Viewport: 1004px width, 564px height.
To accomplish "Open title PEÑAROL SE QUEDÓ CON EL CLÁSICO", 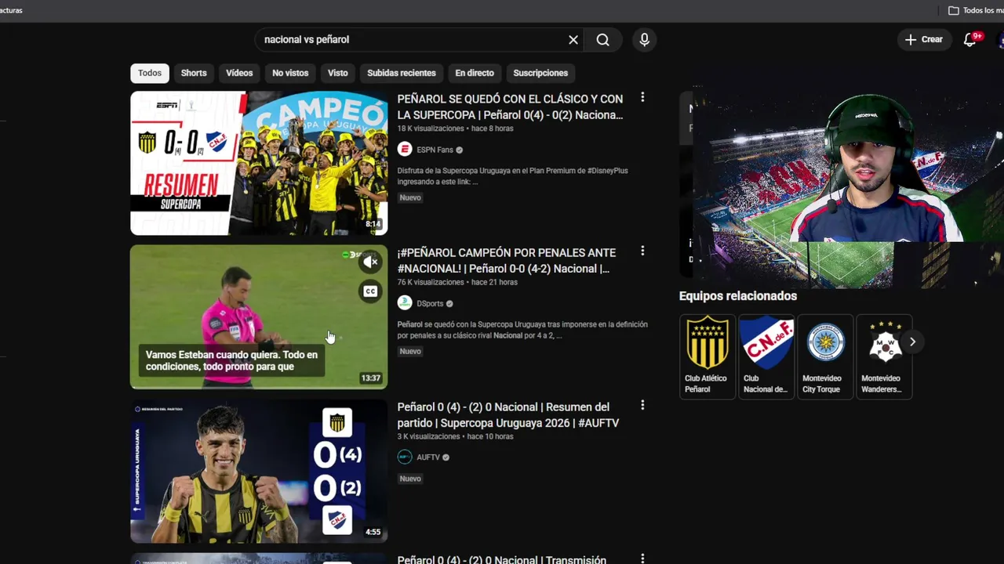I will click(x=510, y=107).
